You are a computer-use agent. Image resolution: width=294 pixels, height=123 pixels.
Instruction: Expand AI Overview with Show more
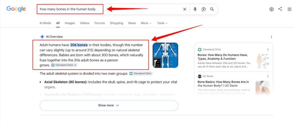point(109,106)
